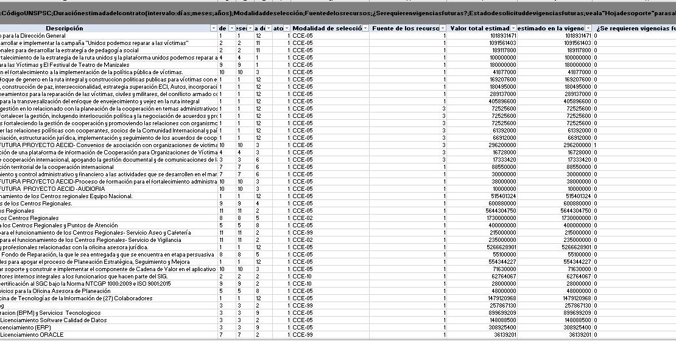676x341 pixels.
Task: Select Fuente value 3 in the AECID Convenios row
Action: pyautogui.click(x=408, y=145)
